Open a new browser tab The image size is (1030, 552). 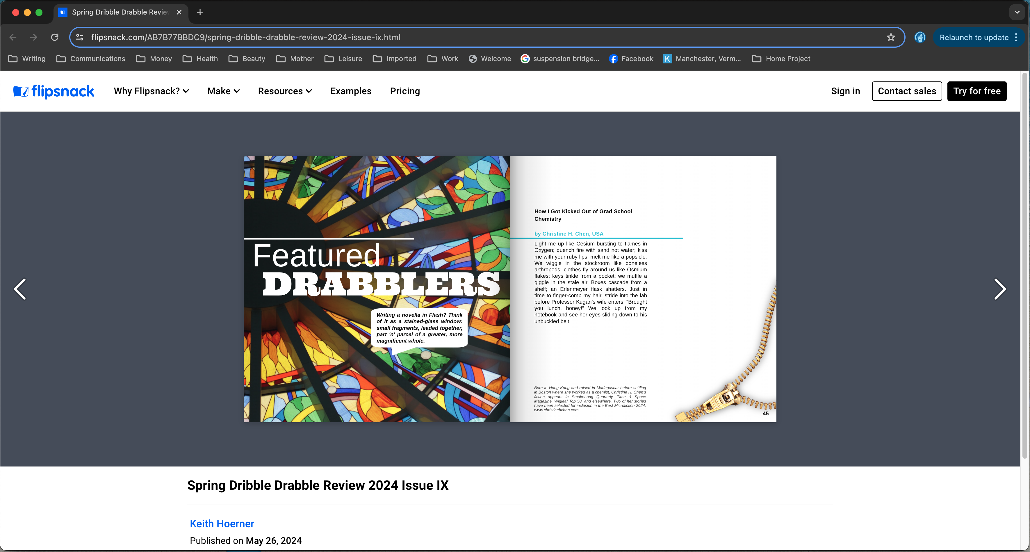(200, 13)
